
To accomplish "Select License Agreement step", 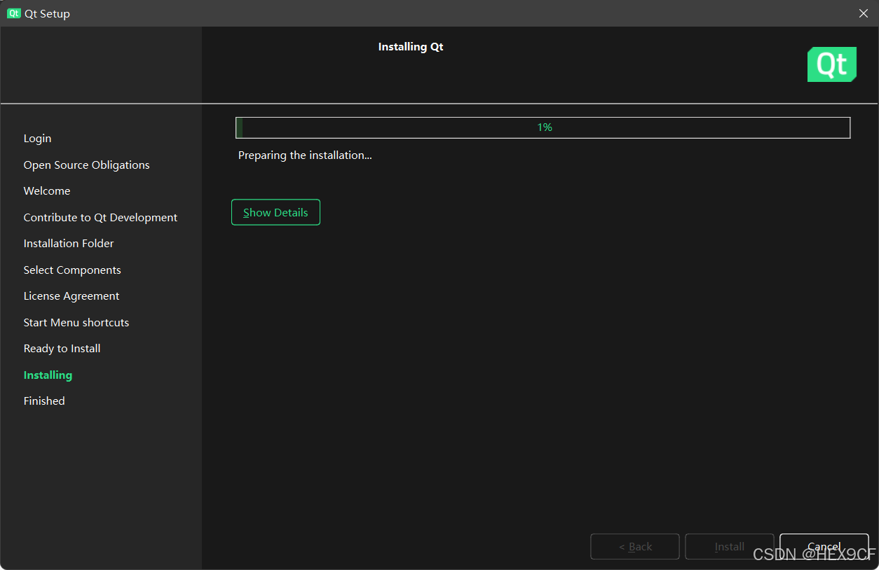I will point(71,296).
